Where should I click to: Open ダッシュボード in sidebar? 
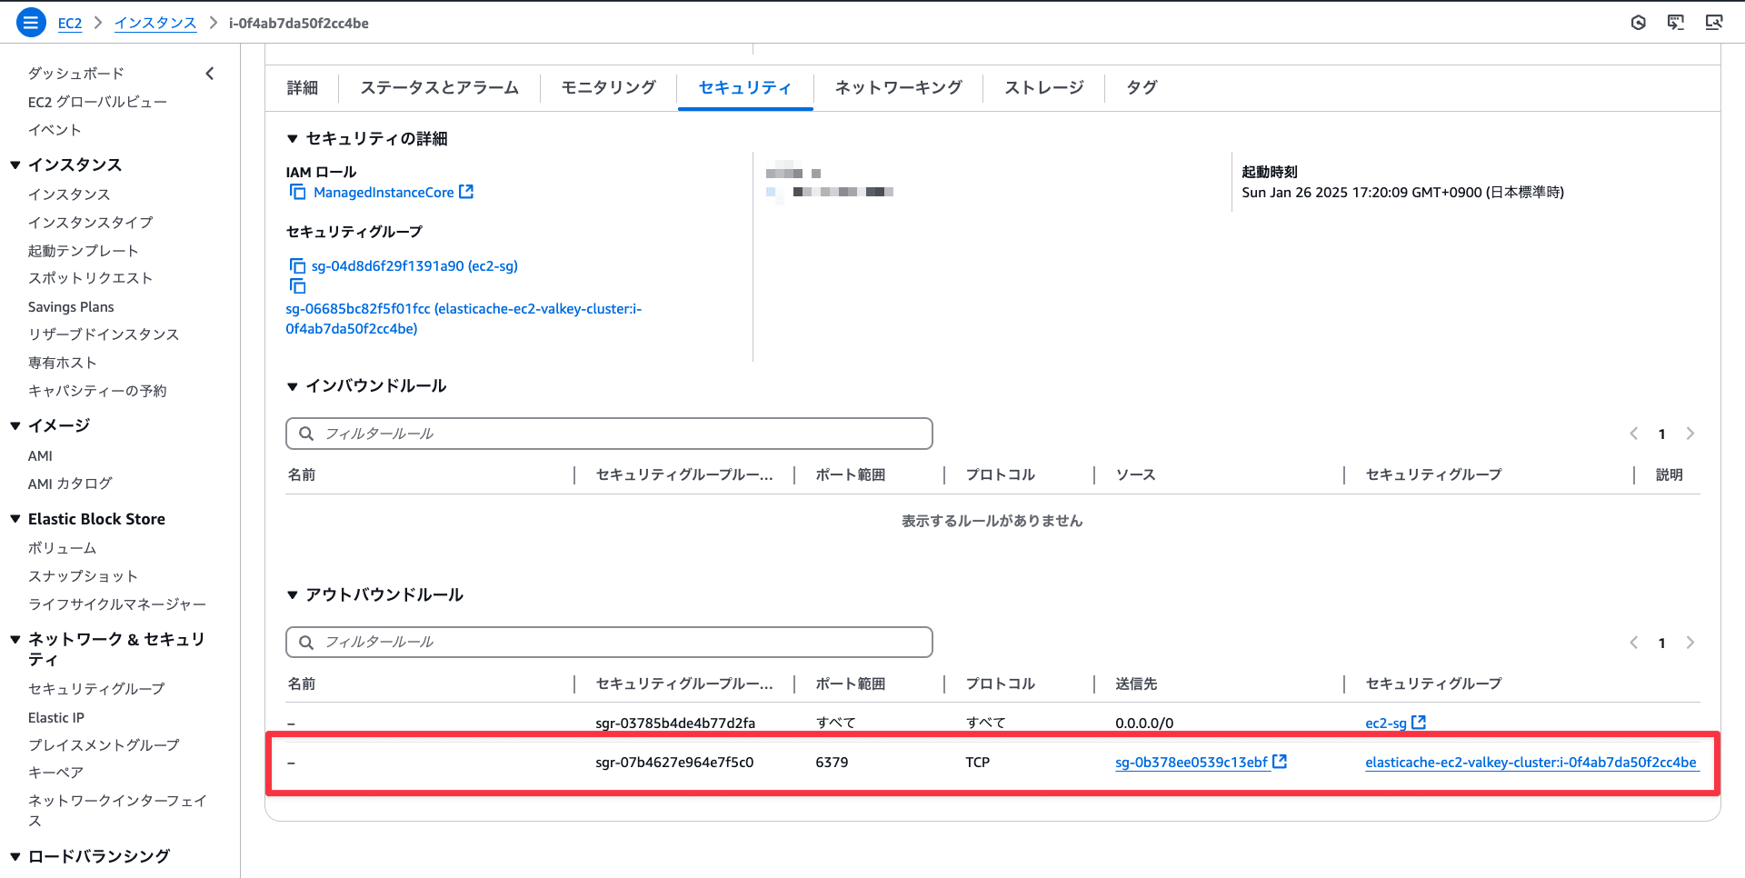(76, 74)
